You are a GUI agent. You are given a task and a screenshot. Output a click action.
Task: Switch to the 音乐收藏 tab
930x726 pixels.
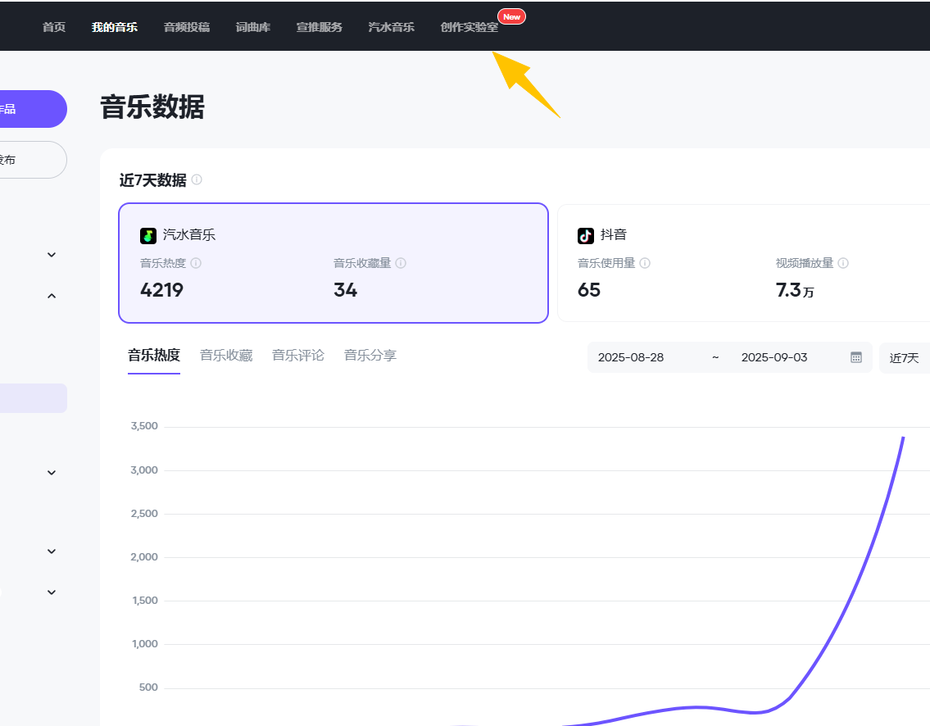click(x=226, y=356)
